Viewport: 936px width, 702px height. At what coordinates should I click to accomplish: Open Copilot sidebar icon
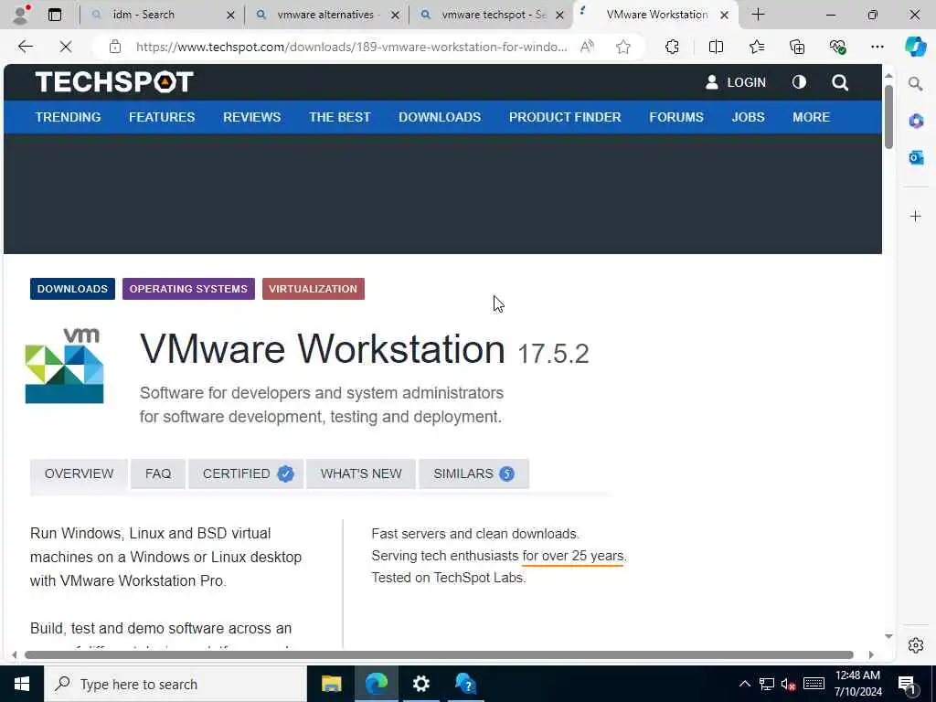(915, 47)
